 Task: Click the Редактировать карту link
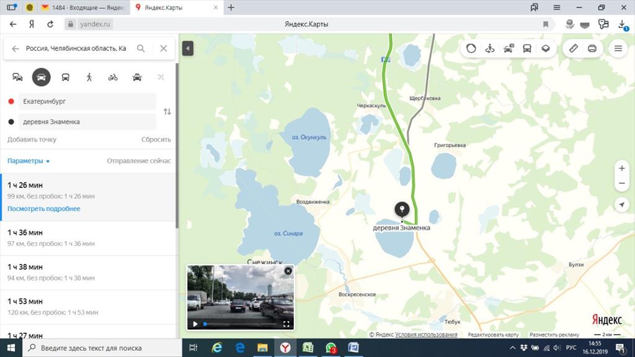coord(493,335)
